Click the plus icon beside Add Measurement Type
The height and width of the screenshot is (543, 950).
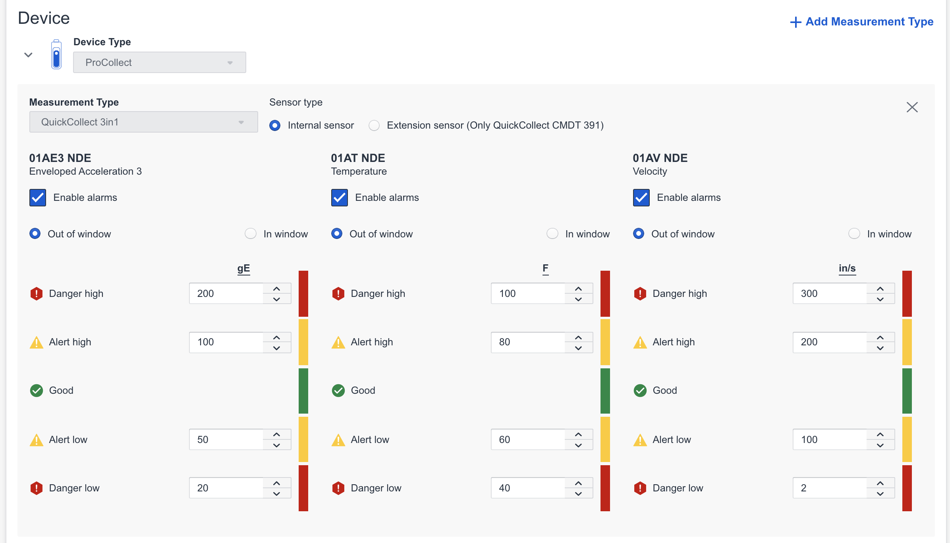click(x=796, y=22)
